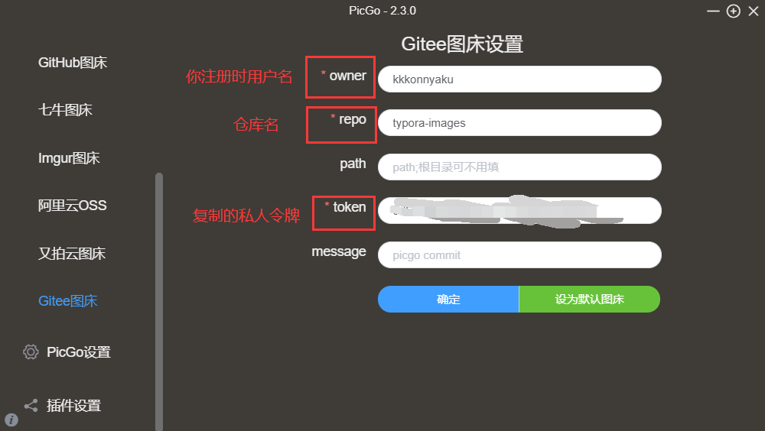
Task: Click 设为默认图床 green button
Action: click(x=589, y=299)
